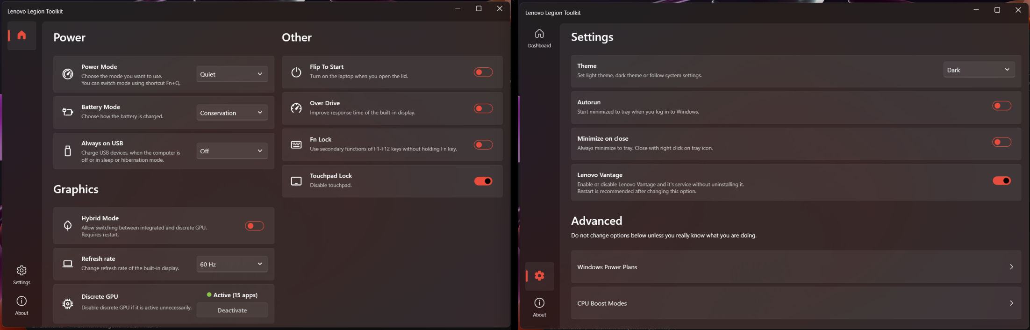Click the Fn Lock keyboard icon
1030x330 pixels.
pyautogui.click(x=296, y=145)
